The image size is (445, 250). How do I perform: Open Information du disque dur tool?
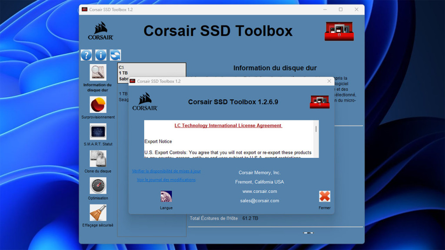coord(98,72)
